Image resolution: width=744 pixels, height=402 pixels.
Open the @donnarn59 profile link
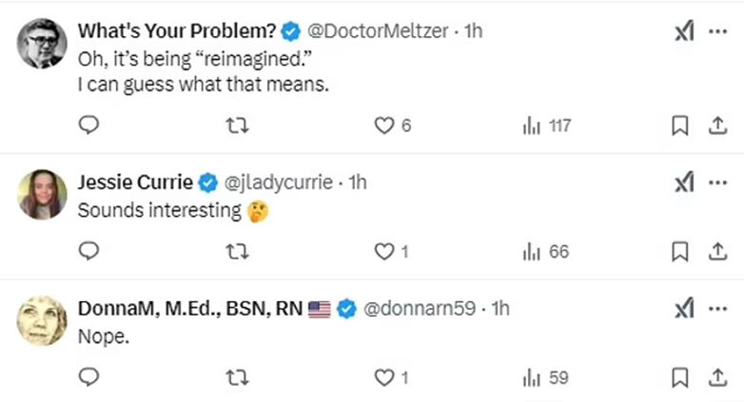click(x=419, y=308)
